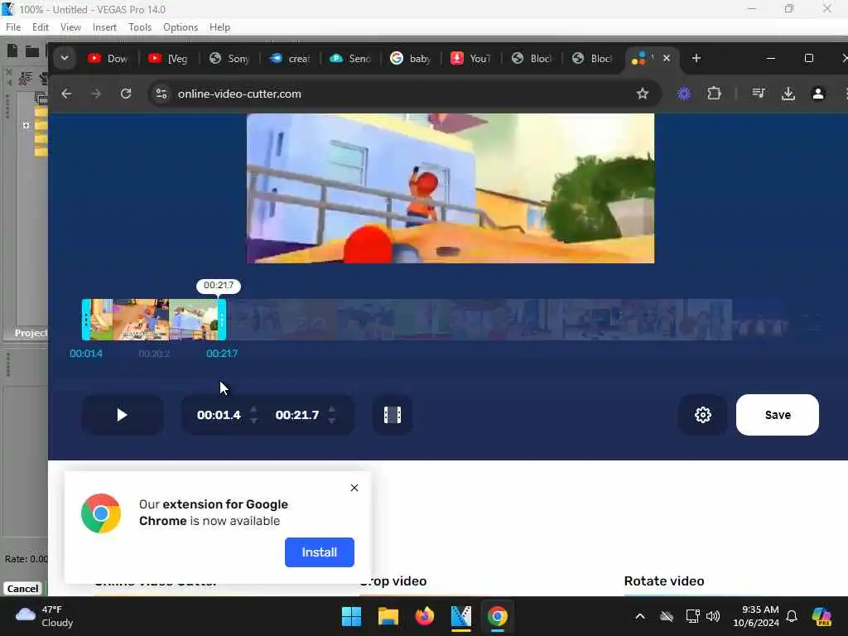
Task: Click the Chrome taskbar icon
Action: pyautogui.click(x=497, y=616)
